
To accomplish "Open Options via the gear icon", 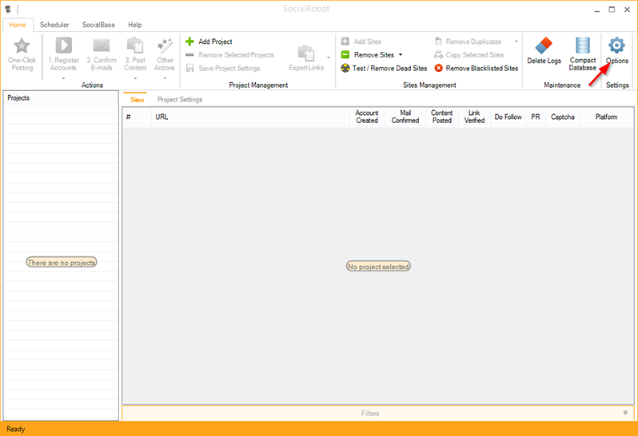I will [x=616, y=45].
